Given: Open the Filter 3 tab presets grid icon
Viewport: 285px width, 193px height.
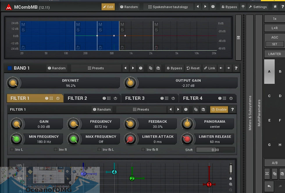Looking at the screenshot, I should click(x=167, y=98).
